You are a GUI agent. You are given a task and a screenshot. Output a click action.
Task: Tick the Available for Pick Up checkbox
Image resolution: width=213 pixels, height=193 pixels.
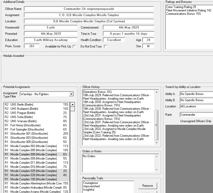74,46
